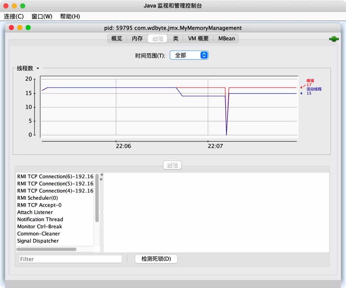Close the inner pid 59795 window
Screen dimensions: 346x288
[x=11, y=28]
